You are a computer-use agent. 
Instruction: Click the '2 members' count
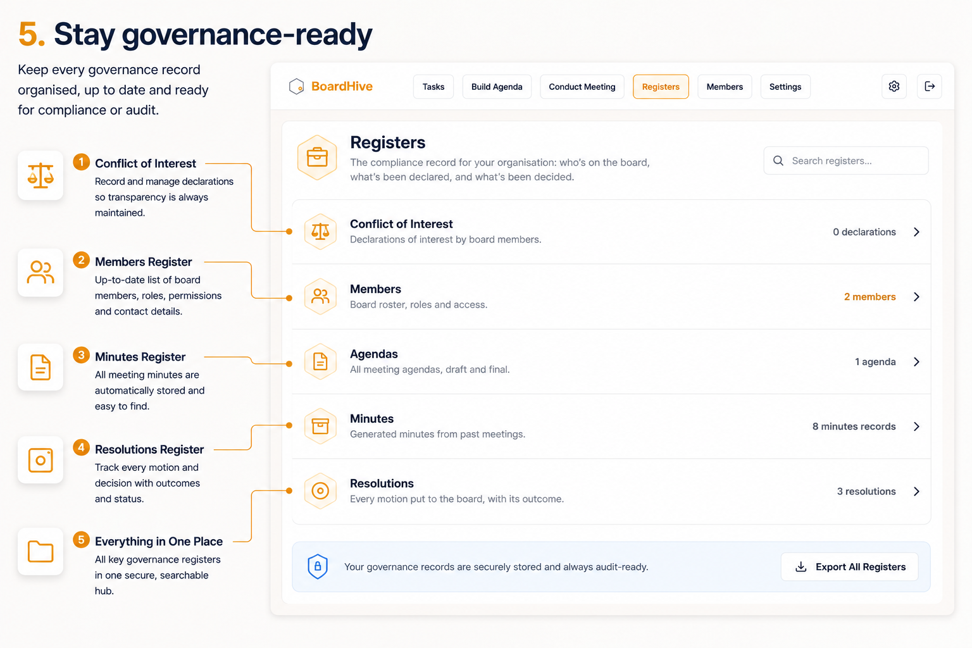point(870,297)
